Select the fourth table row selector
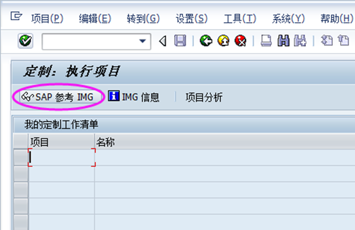355x230 pixels. pyautogui.click(x=21, y=206)
